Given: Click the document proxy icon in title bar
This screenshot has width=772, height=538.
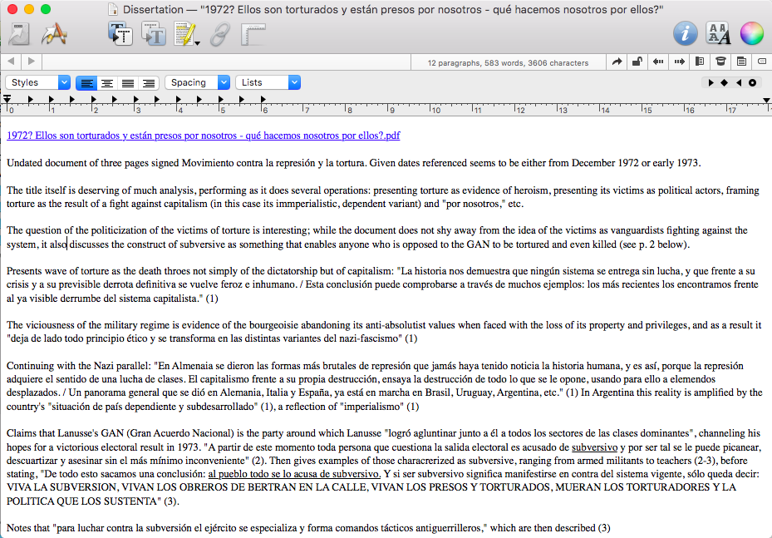Looking at the screenshot, I should [113, 9].
